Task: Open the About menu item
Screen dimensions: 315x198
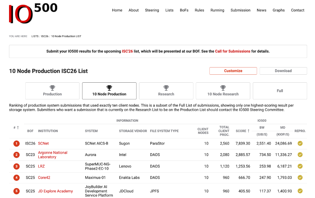Action: point(134,10)
